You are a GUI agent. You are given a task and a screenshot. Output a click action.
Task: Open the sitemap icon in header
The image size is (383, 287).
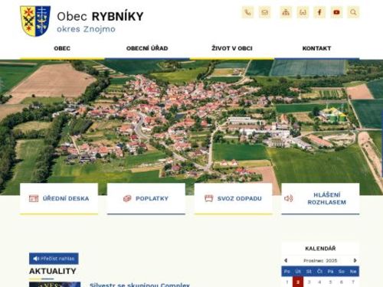286,12
